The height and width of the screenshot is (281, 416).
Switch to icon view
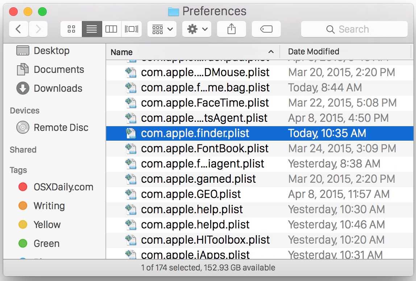pos(71,29)
